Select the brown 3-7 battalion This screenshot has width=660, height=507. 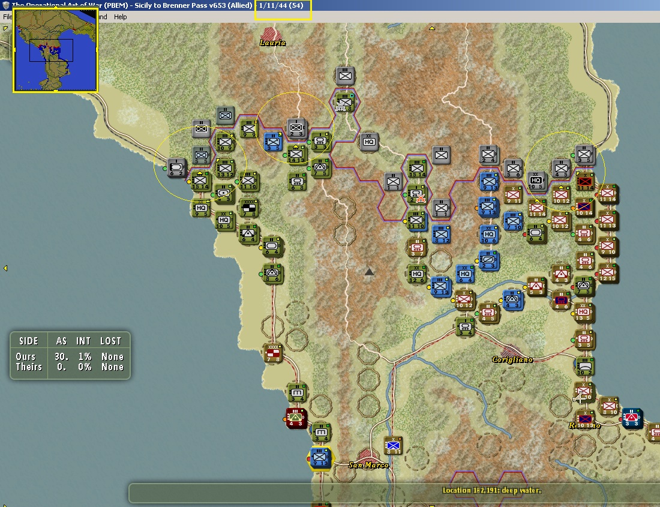pos(416,247)
